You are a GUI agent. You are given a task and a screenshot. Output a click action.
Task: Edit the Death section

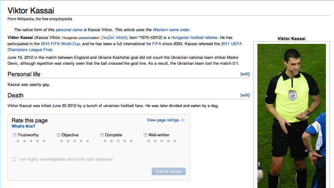tap(245, 95)
